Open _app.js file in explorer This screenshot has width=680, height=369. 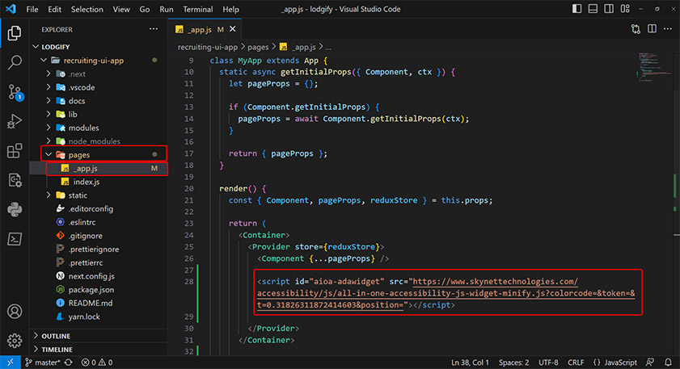[x=99, y=169]
